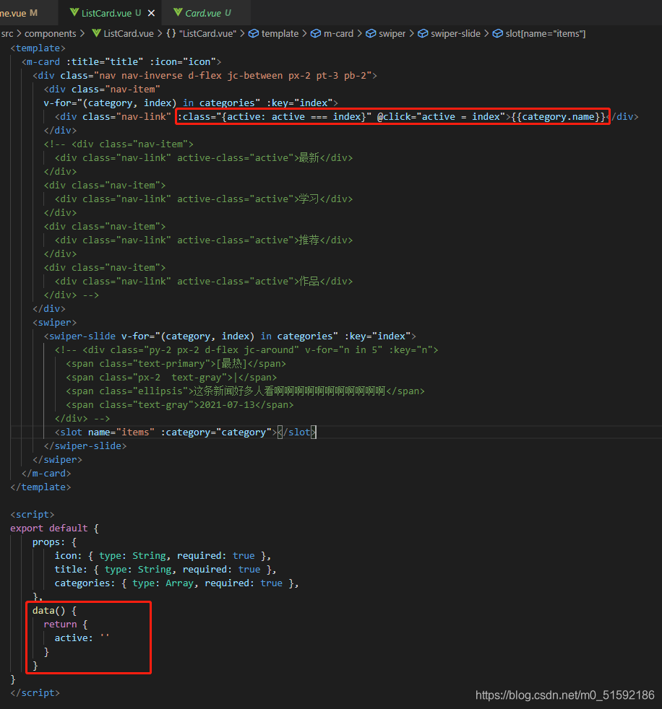Click the 'data() {' function line

(55, 610)
